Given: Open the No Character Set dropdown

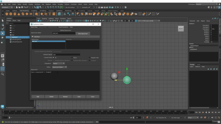Looking at the screenshot, I should coord(161,117).
